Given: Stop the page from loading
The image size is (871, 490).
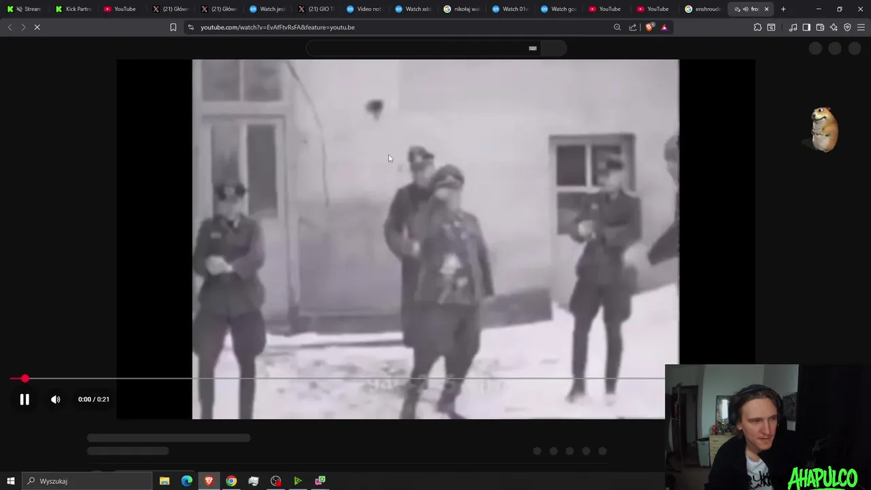Looking at the screenshot, I should (37, 27).
